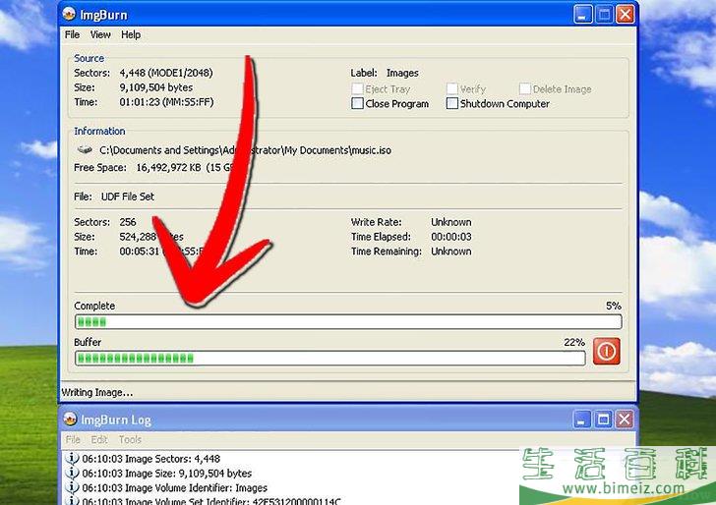
Task: Click the 'Writing Image...' status bar text
Action: coord(97,392)
